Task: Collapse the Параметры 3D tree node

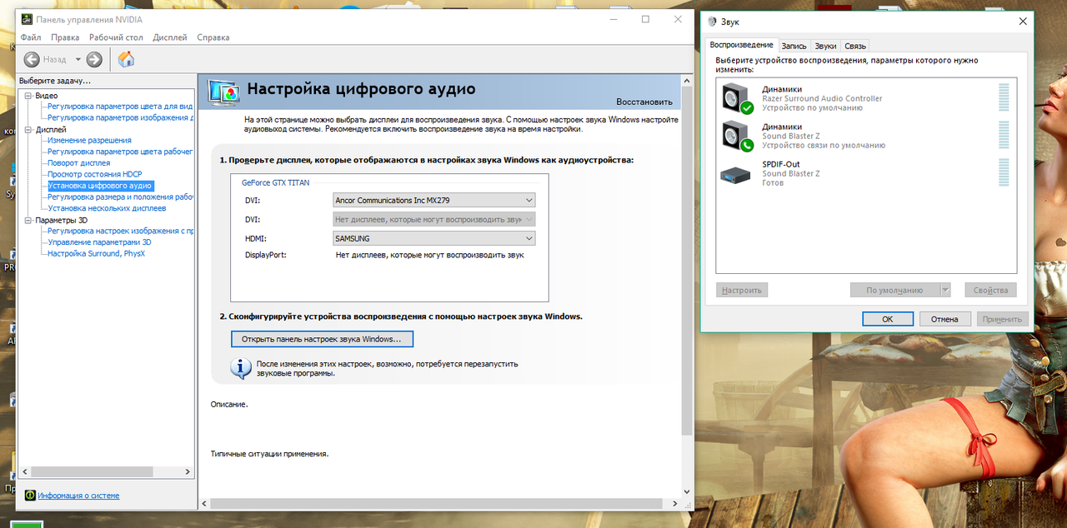Action: (28, 220)
